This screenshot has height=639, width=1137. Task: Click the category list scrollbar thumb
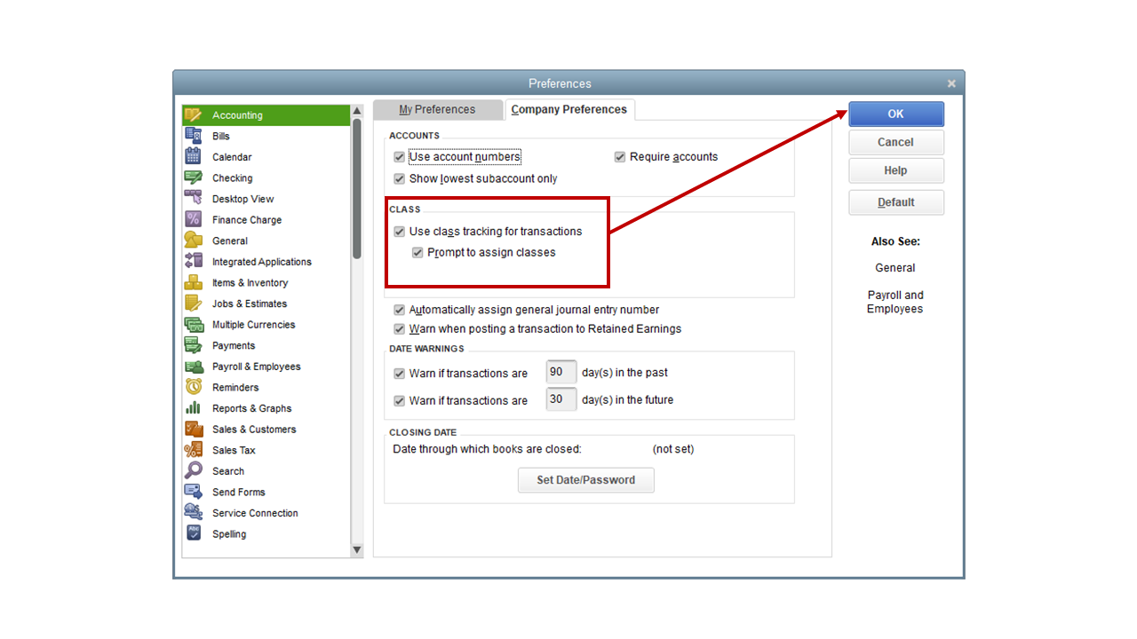(x=357, y=188)
